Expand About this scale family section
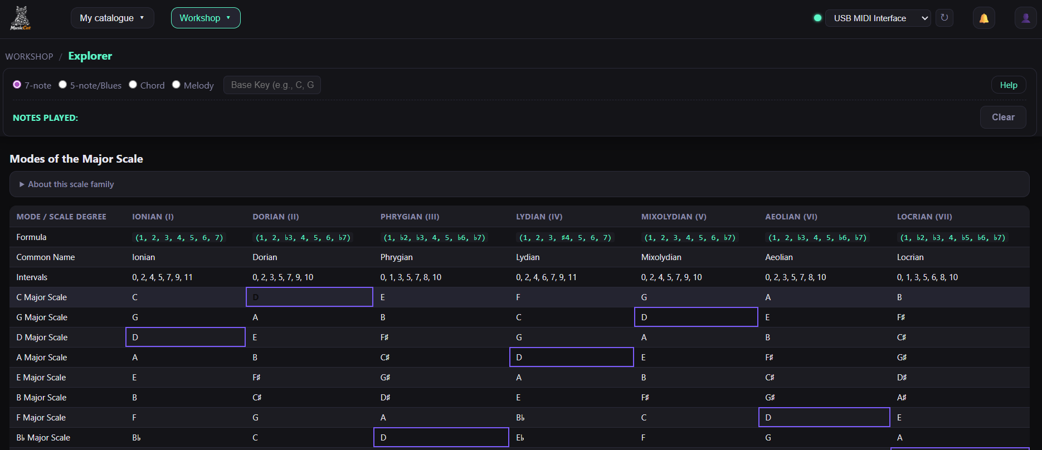1042x450 pixels. [x=519, y=184]
